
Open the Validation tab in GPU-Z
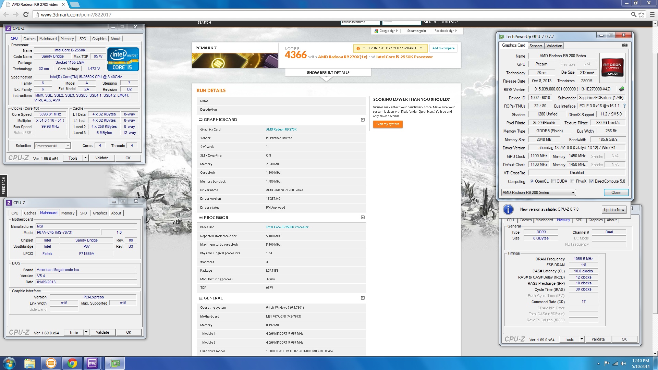(x=554, y=46)
